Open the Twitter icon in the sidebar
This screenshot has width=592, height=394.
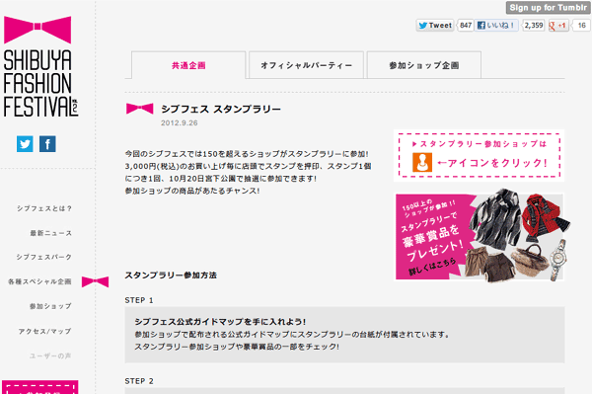[x=25, y=144]
